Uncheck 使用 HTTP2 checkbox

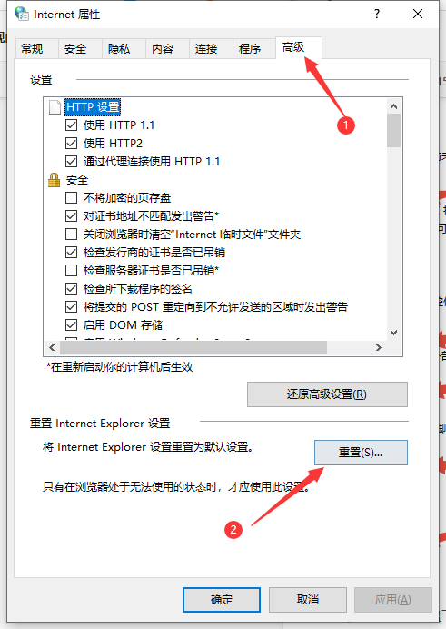(x=72, y=144)
